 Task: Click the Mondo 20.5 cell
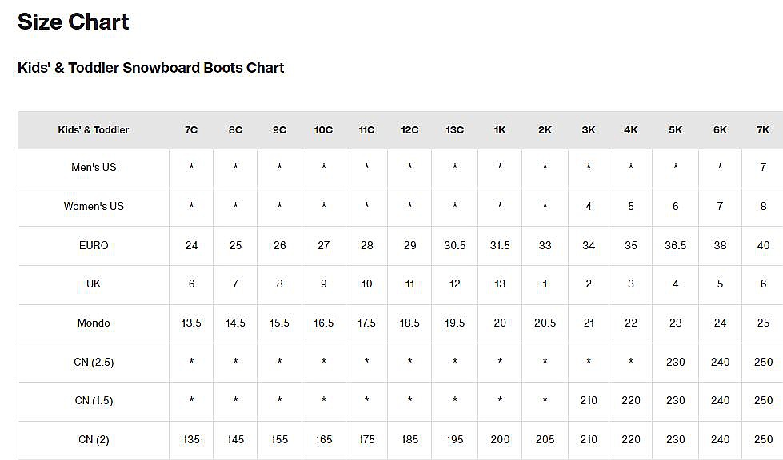(545, 323)
